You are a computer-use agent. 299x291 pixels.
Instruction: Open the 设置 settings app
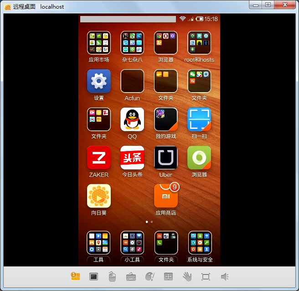pos(99,81)
